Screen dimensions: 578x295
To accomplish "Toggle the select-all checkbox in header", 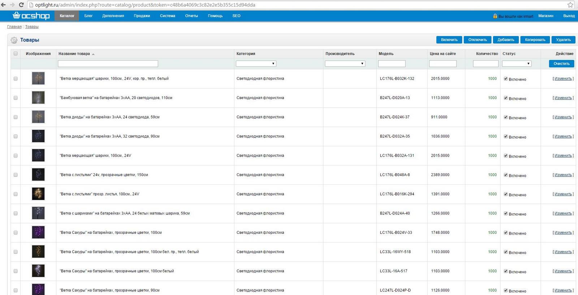I will pyautogui.click(x=16, y=53).
